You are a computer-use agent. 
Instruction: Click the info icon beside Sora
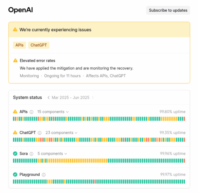click(32, 154)
